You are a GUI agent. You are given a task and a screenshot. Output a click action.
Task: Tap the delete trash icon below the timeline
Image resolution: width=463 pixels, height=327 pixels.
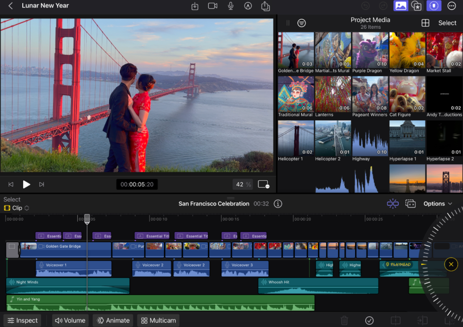[x=344, y=320]
